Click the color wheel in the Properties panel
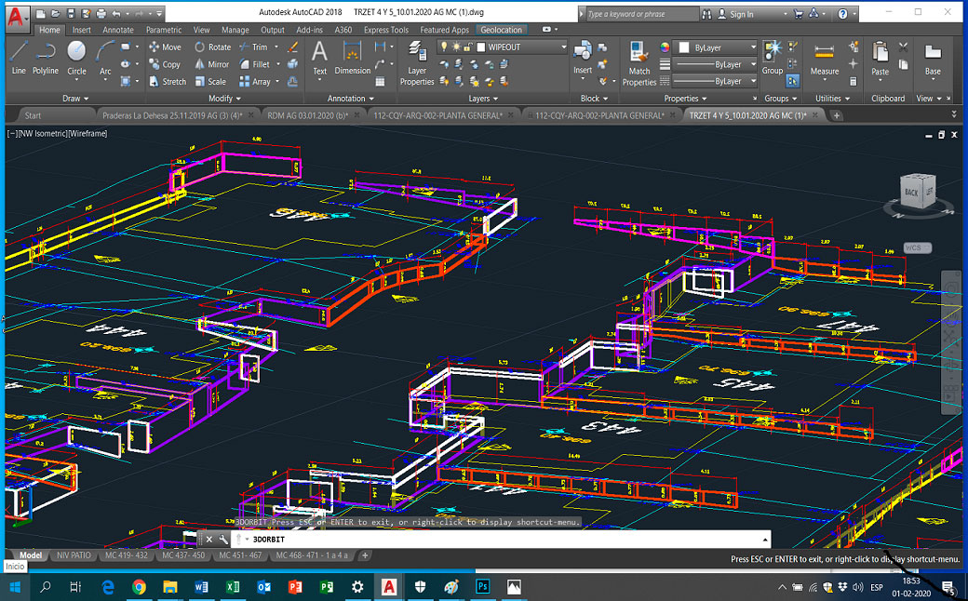 pyautogui.click(x=665, y=47)
